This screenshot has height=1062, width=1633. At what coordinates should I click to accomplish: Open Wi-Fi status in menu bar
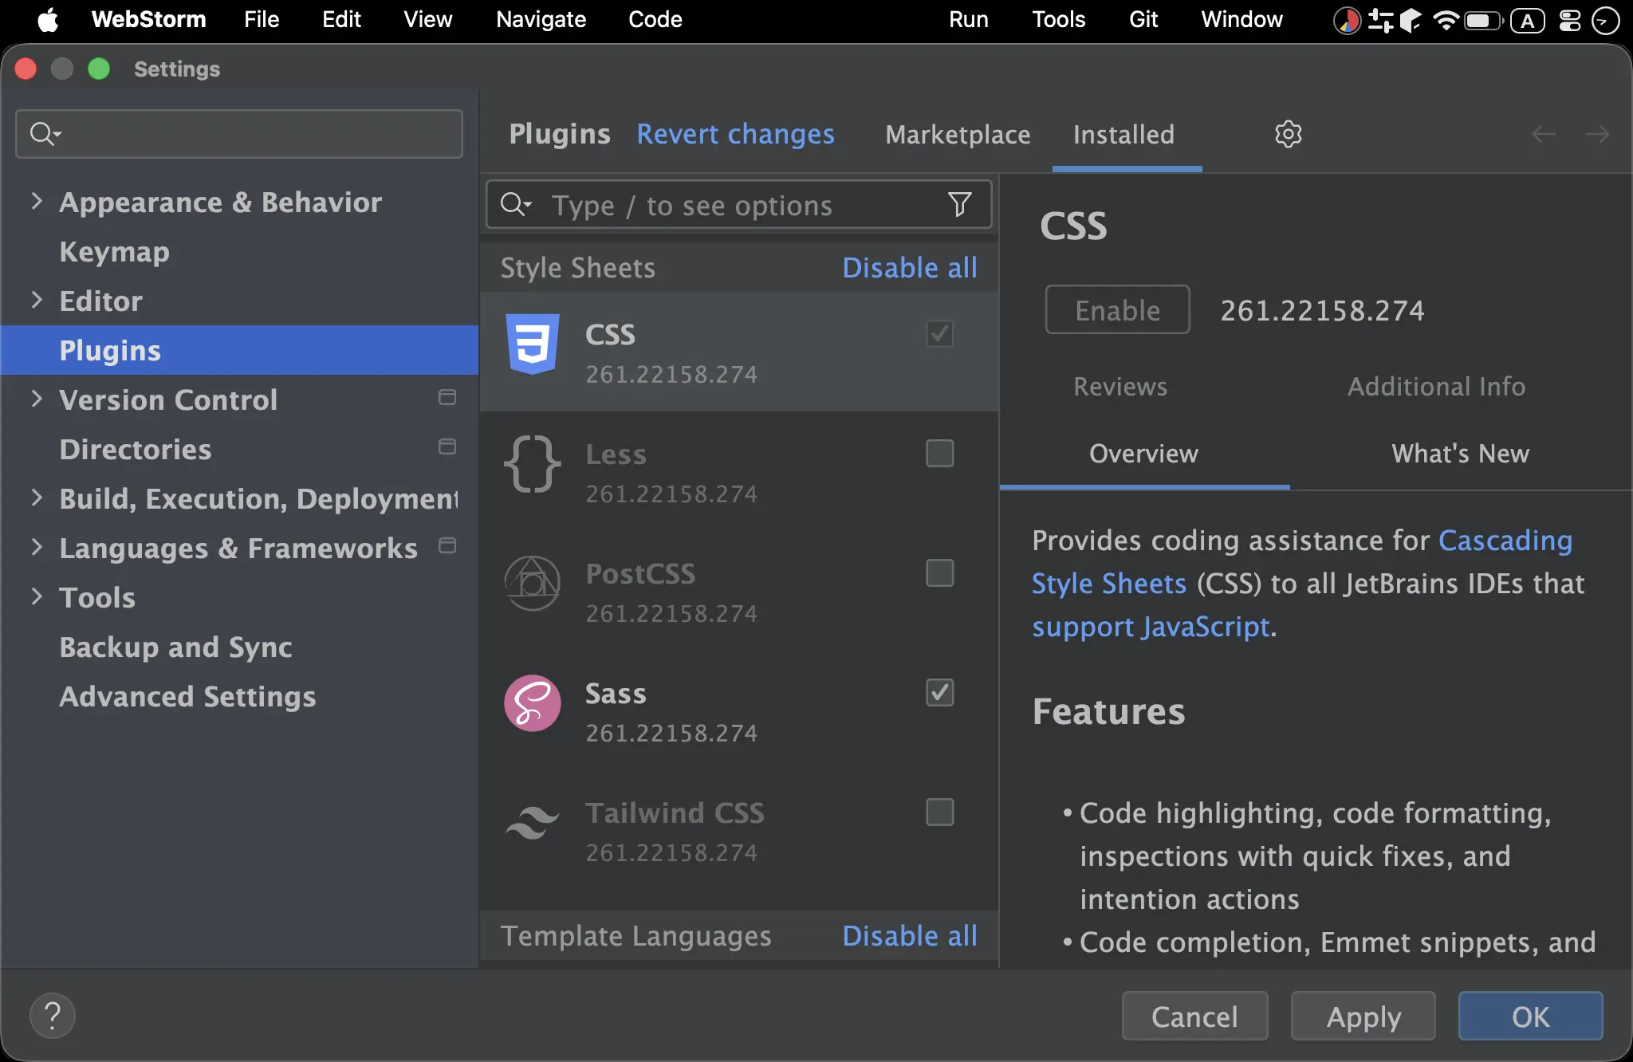coord(1445,20)
